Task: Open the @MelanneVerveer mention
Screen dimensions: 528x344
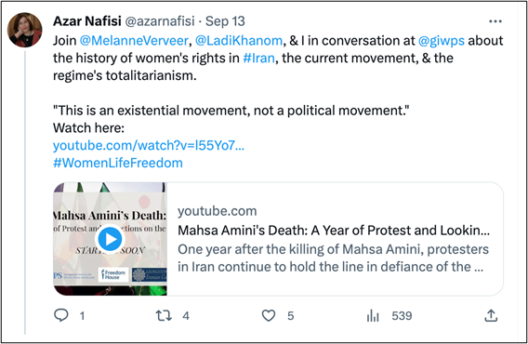Action: 134,40
